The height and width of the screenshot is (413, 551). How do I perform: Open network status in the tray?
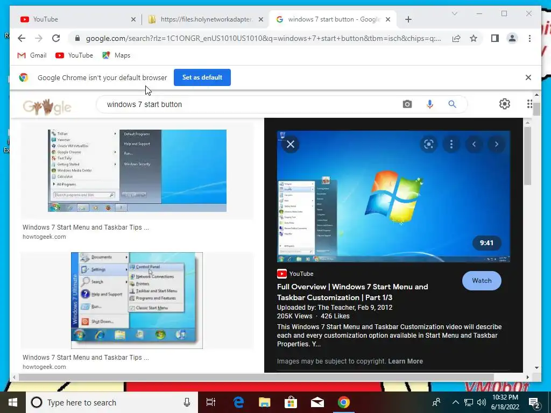tap(469, 402)
